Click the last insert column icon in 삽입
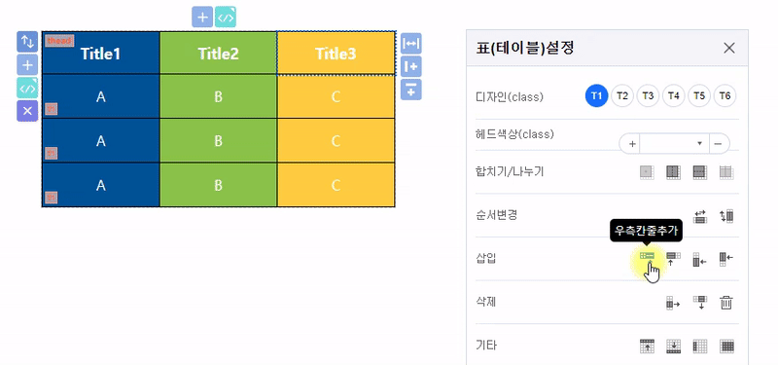Image resolution: width=778 pixels, height=365 pixels. (725, 259)
